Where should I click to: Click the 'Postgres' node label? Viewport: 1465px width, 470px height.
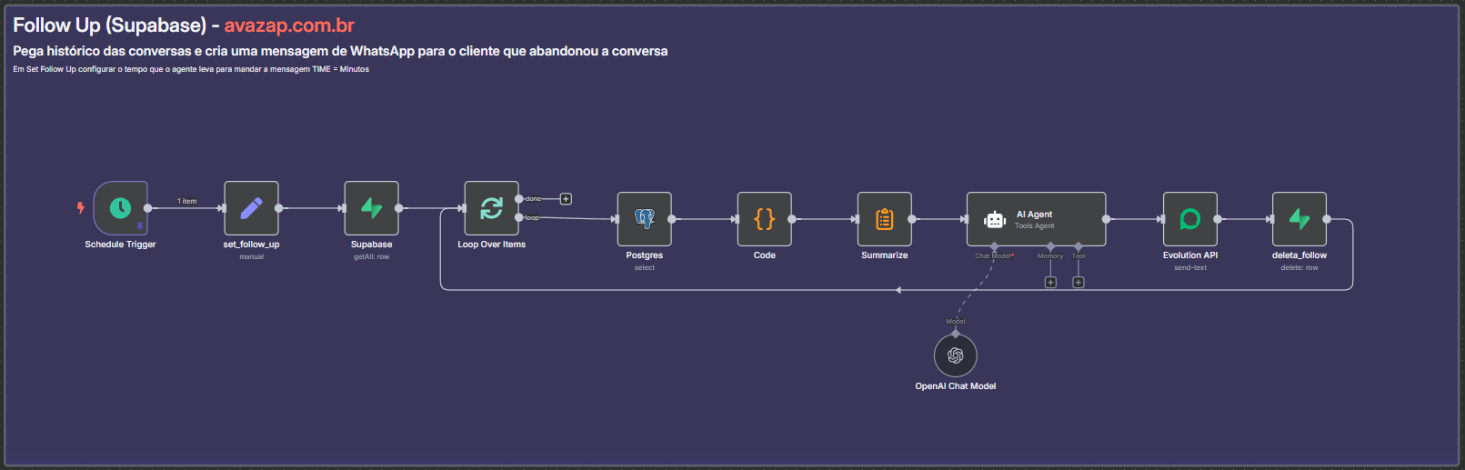pos(644,255)
